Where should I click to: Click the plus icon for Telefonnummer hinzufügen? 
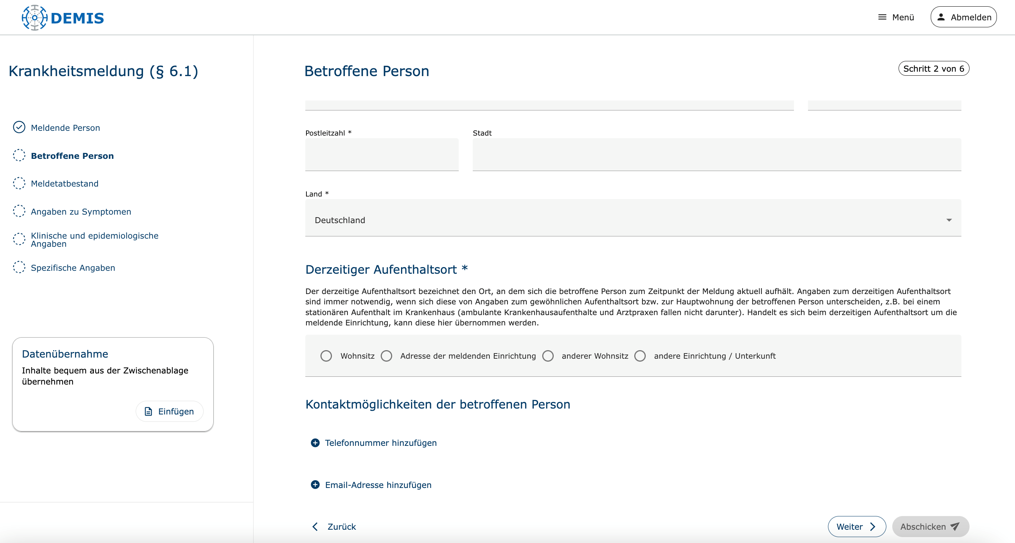point(315,443)
